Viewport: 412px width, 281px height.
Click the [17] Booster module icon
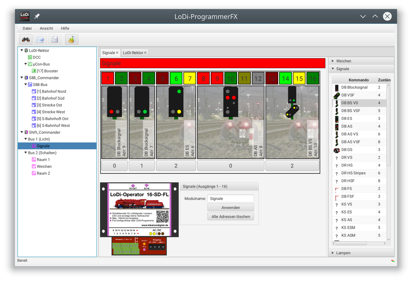pos(34,71)
